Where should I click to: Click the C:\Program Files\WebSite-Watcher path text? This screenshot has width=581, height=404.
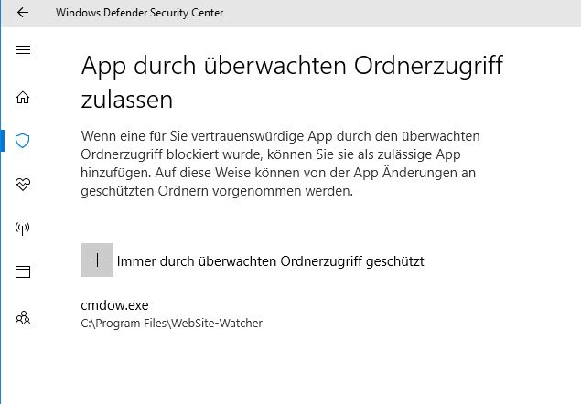coord(171,323)
